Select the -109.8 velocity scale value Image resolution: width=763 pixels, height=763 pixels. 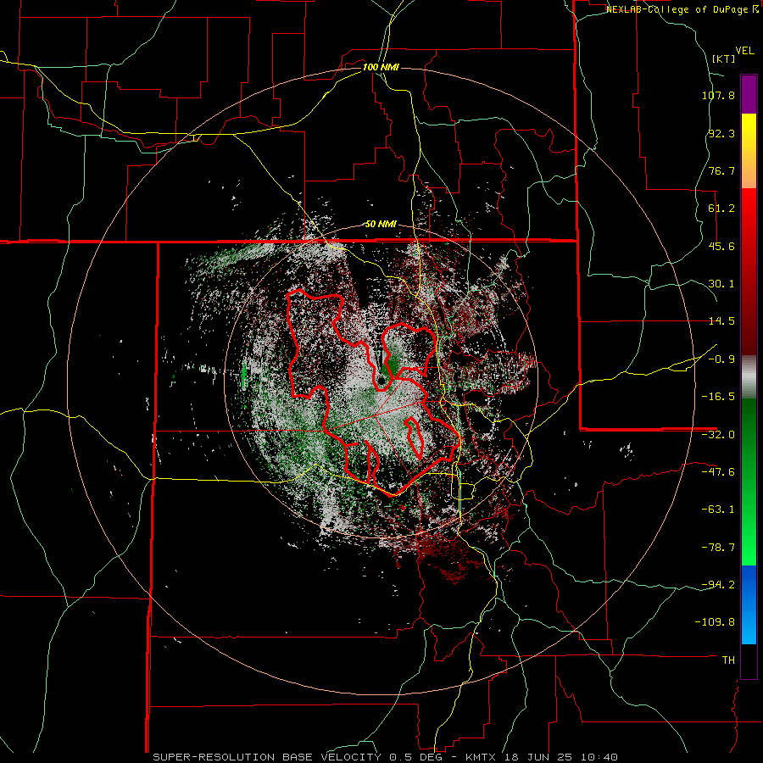716,622
